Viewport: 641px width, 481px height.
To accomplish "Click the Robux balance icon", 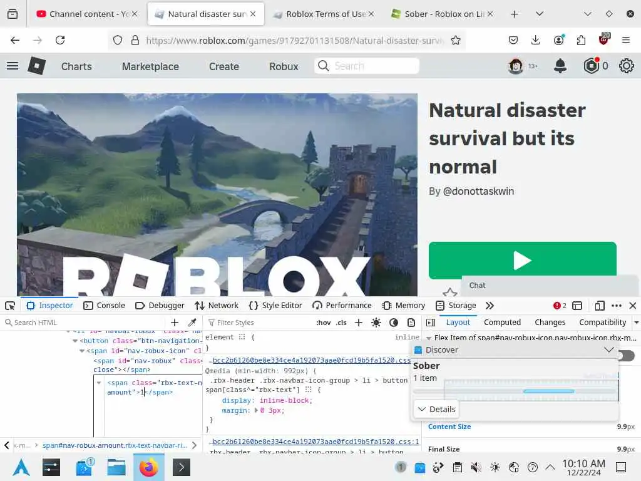I will click(591, 66).
